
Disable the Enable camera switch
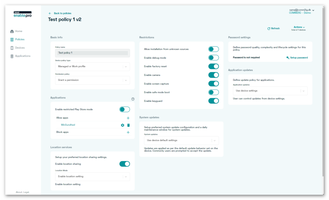(x=213, y=75)
